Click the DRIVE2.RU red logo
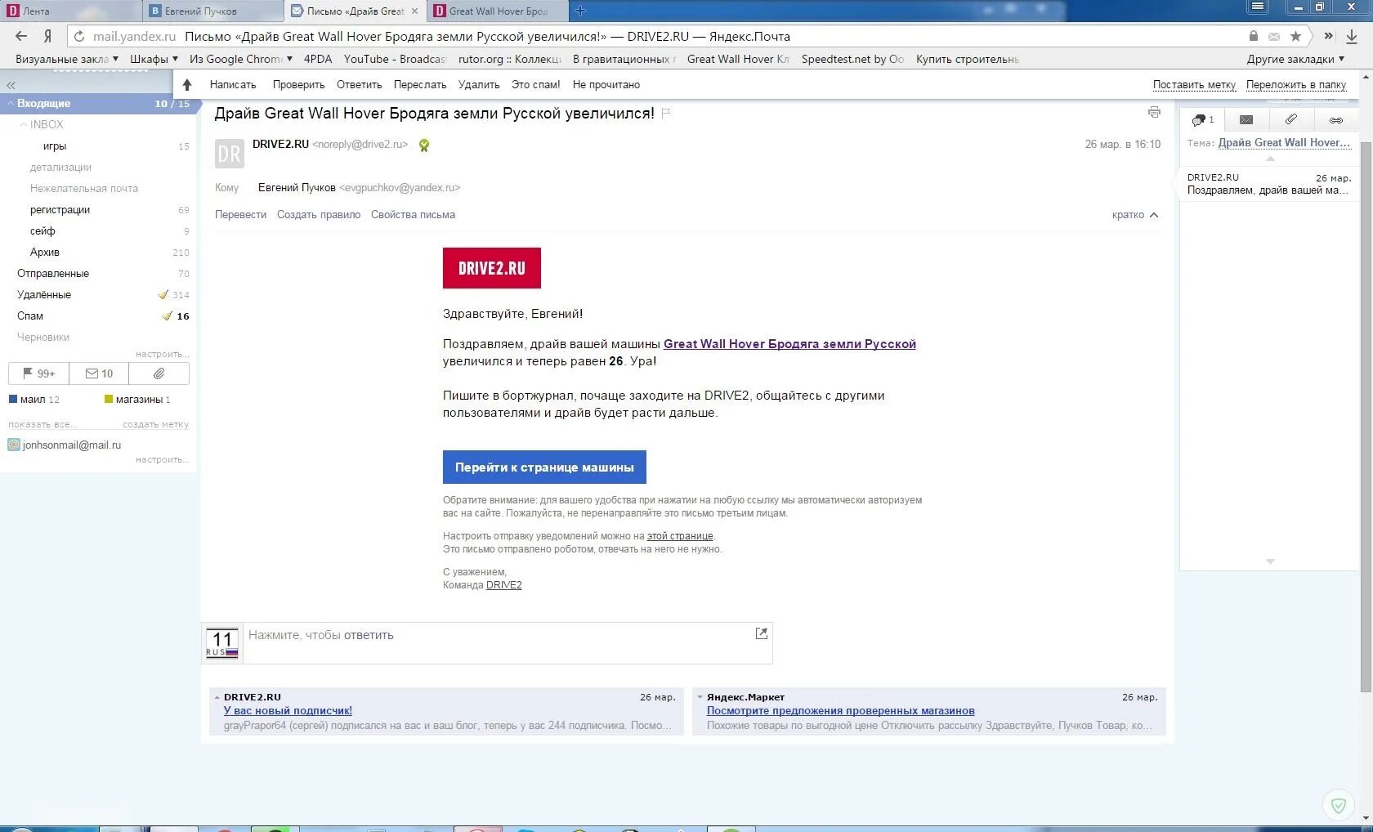 492,268
